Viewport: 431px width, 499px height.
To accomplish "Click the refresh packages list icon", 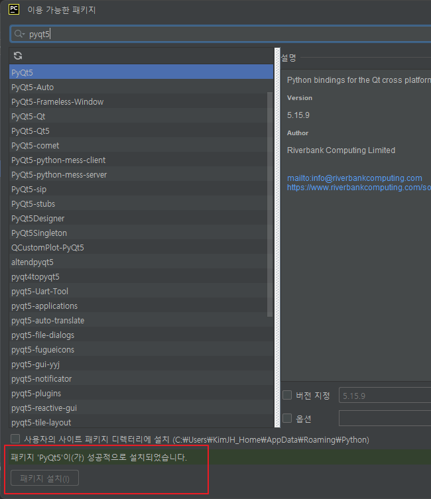I will point(18,56).
